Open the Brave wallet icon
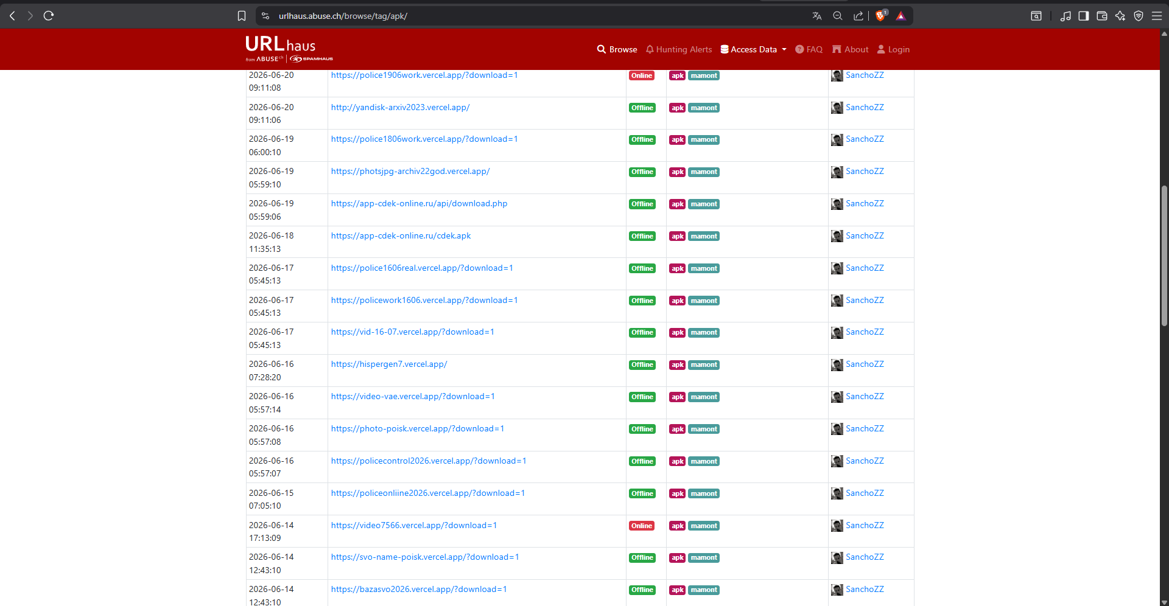Screen dimensions: 1169x606 coord(1102,16)
